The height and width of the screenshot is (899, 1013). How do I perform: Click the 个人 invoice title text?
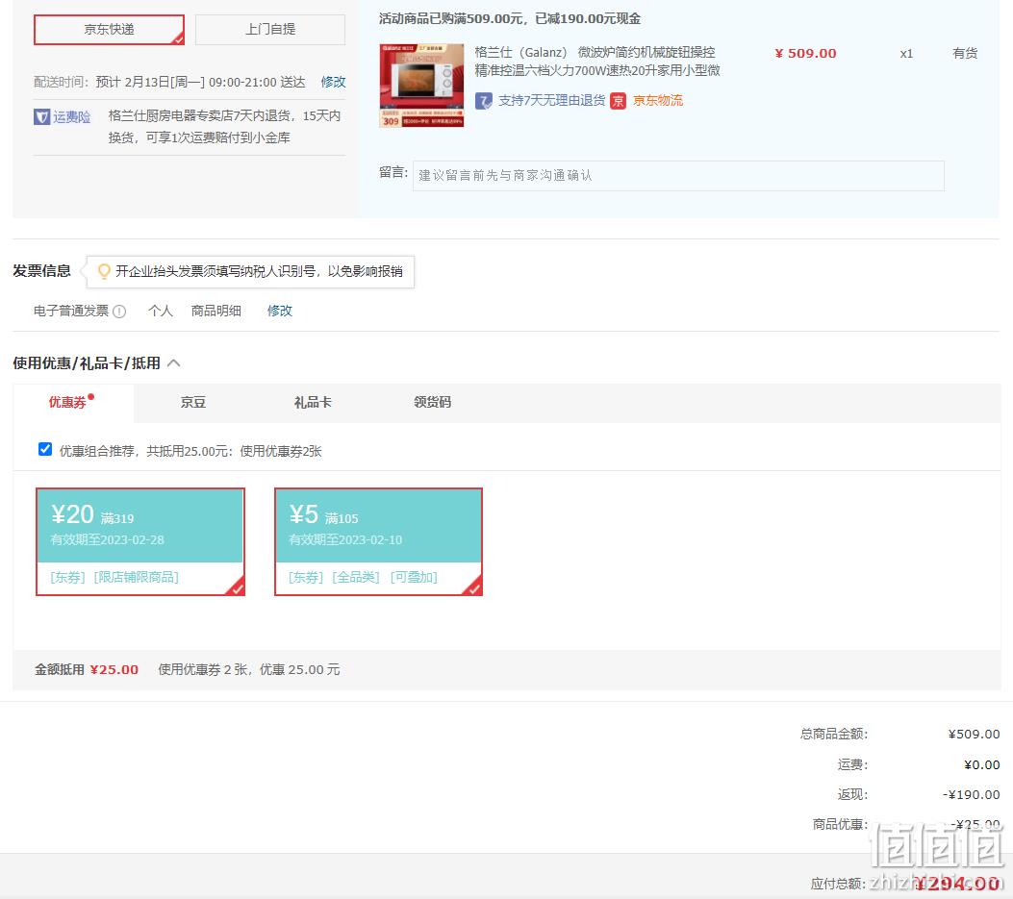pyautogui.click(x=161, y=311)
